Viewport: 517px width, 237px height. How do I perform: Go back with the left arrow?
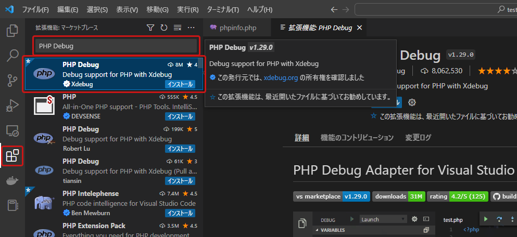[x=334, y=9]
